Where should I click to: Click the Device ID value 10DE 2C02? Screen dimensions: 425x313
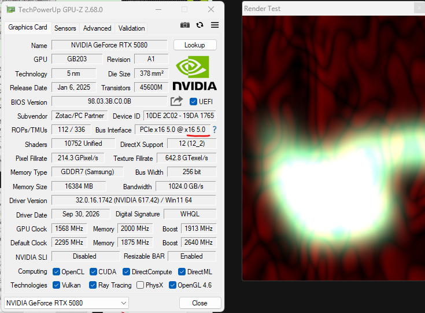click(x=180, y=116)
